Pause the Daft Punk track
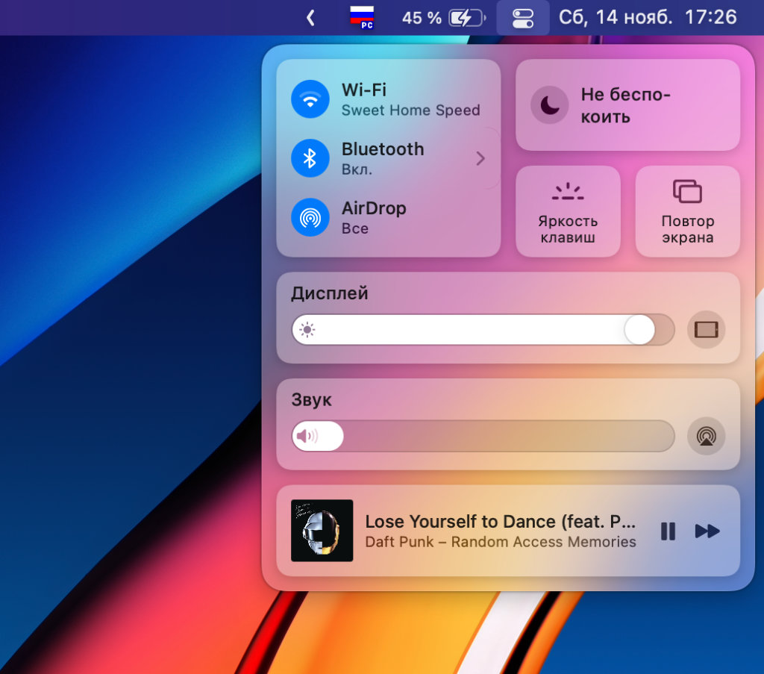Screen dimensions: 764x674 click(668, 531)
